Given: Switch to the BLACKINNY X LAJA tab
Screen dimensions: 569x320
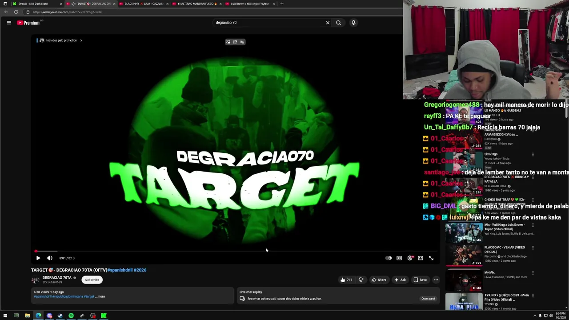Looking at the screenshot, I should [x=143, y=4].
